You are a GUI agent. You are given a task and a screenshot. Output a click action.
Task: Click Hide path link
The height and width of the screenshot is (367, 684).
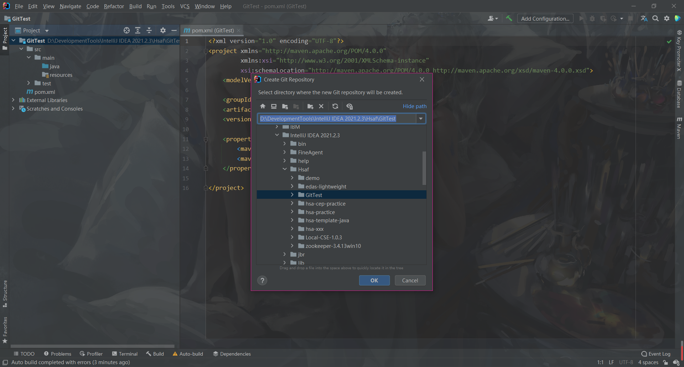(415, 106)
